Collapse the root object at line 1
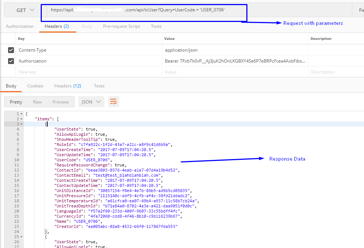364x248 pixels. pos(21,114)
